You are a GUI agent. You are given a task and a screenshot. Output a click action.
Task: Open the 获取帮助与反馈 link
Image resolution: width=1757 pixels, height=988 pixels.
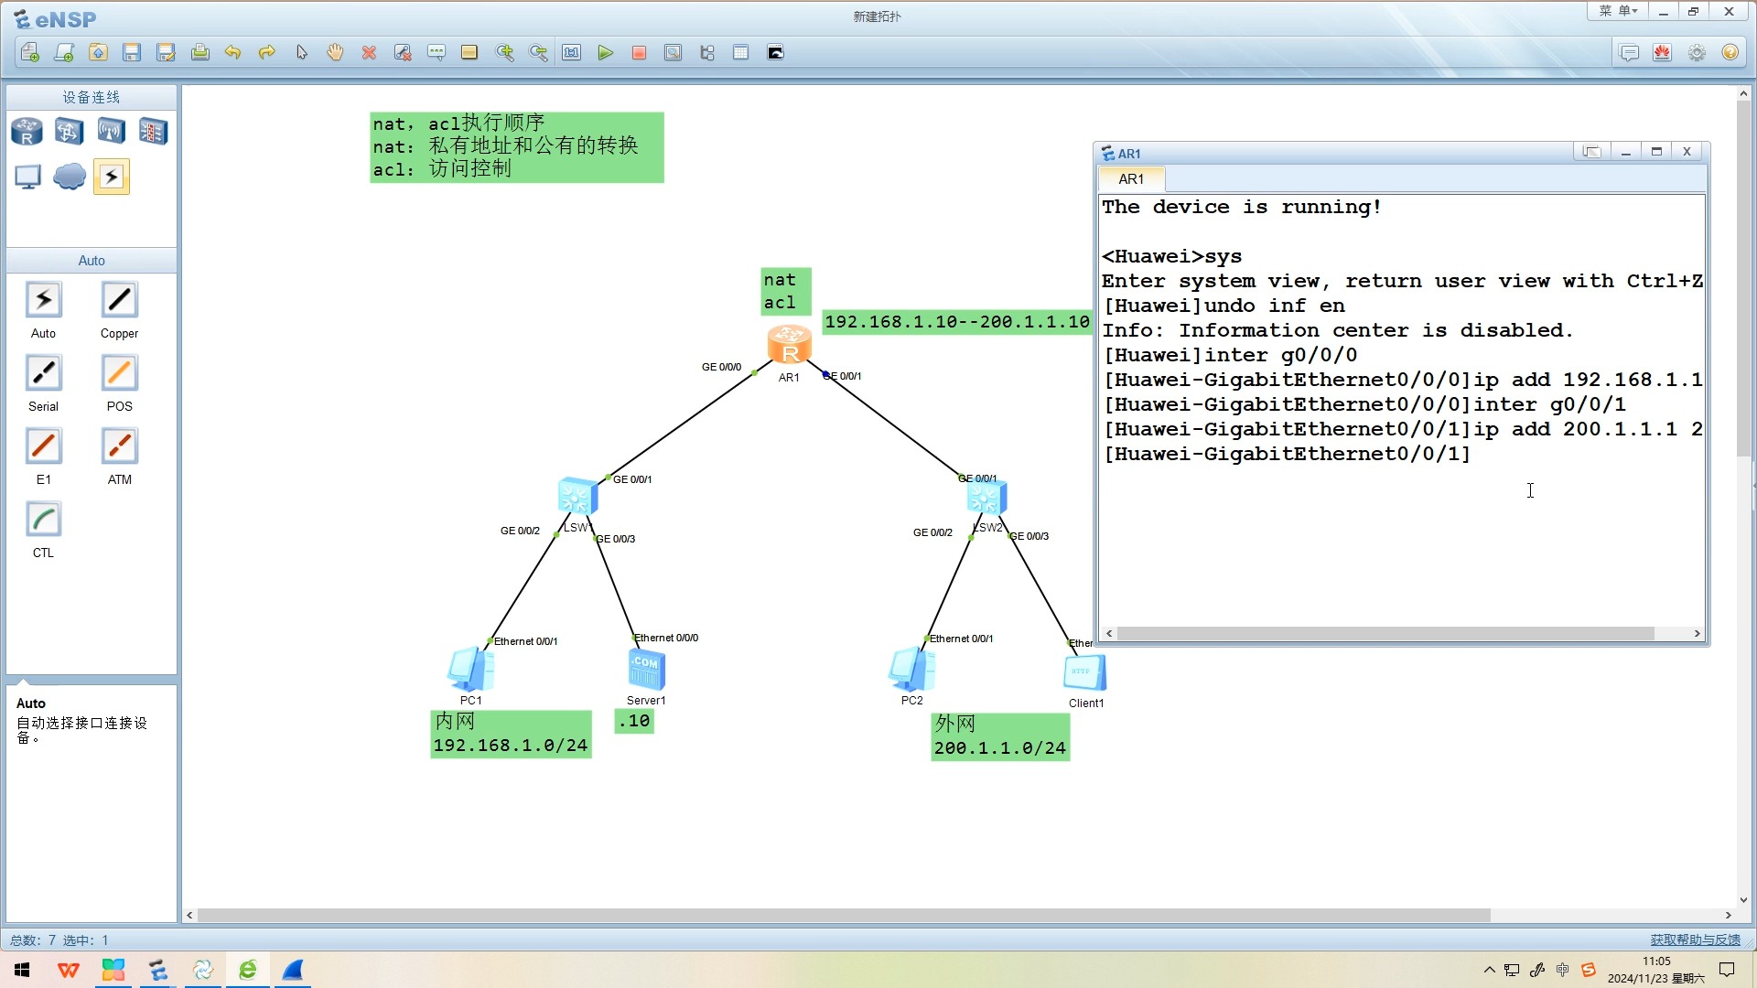click(x=1695, y=940)
